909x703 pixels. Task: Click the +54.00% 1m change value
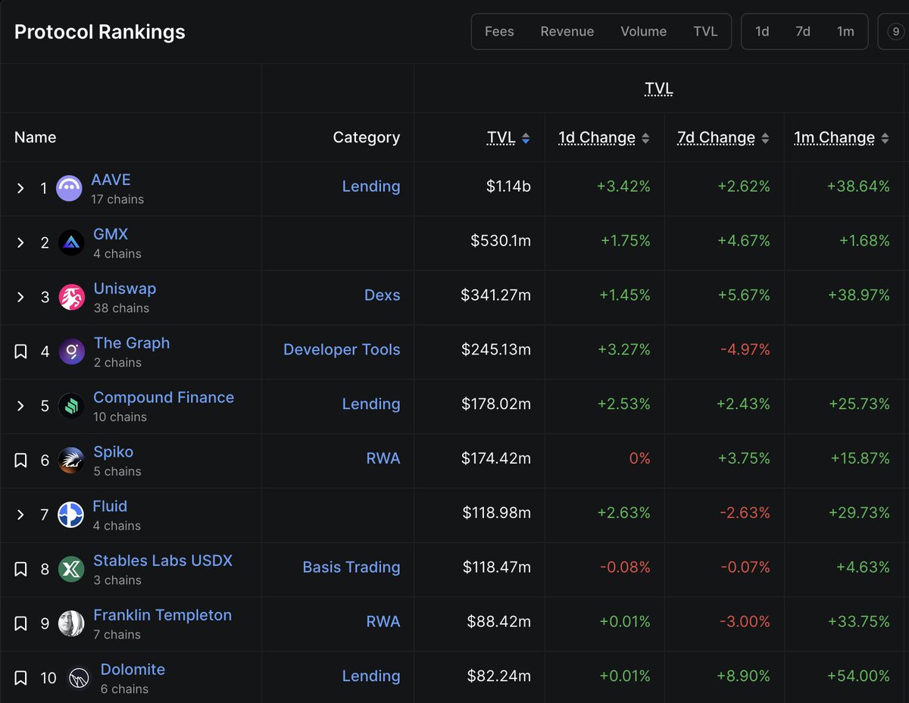tap(858, 676)
